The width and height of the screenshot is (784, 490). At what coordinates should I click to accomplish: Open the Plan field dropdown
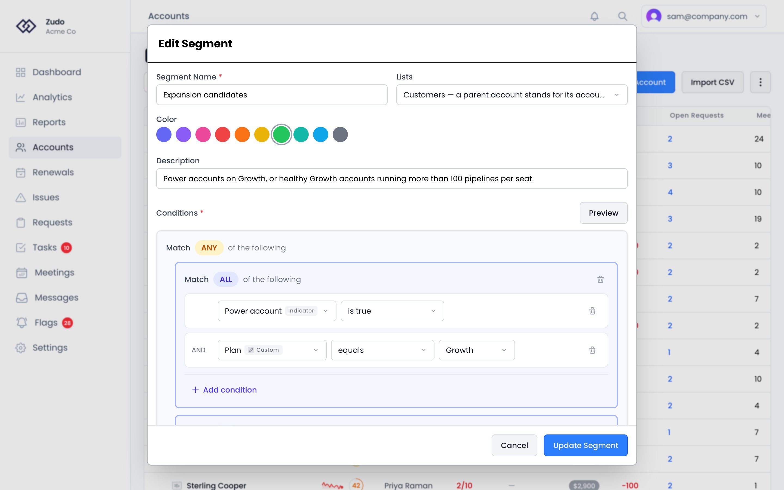pos(272,350)
